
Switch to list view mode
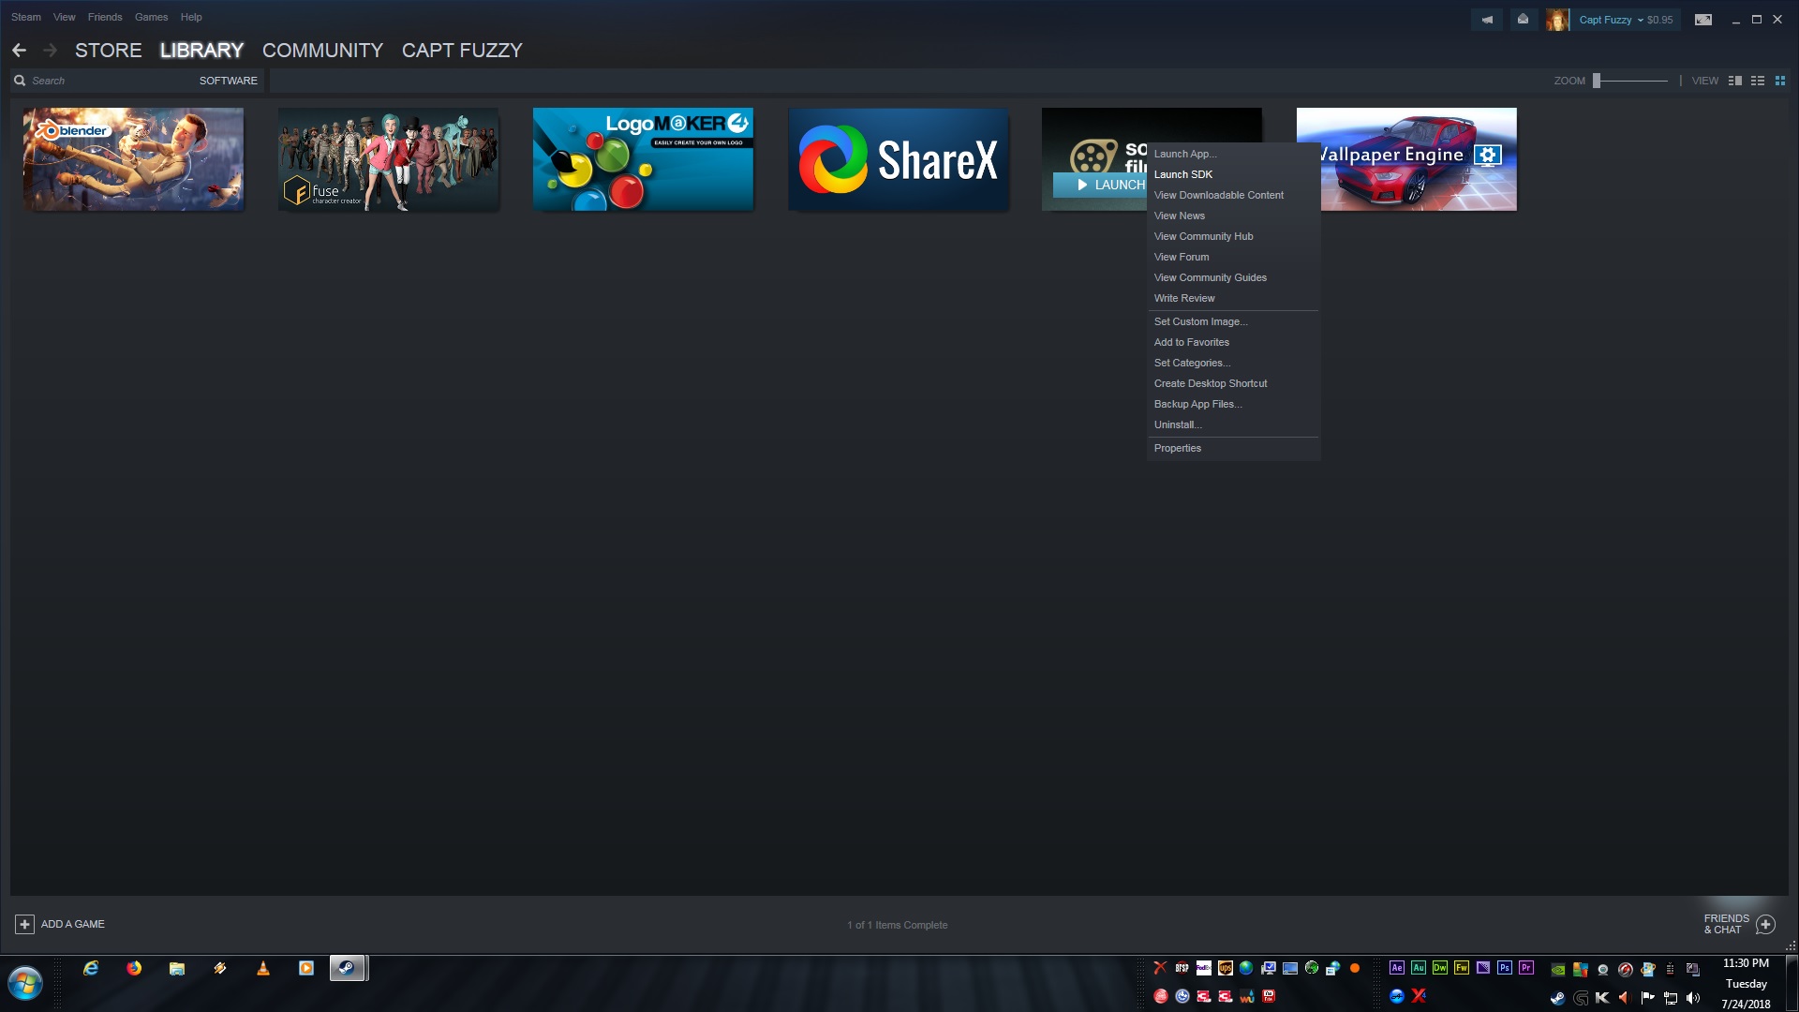click(x=1758, y=81)
